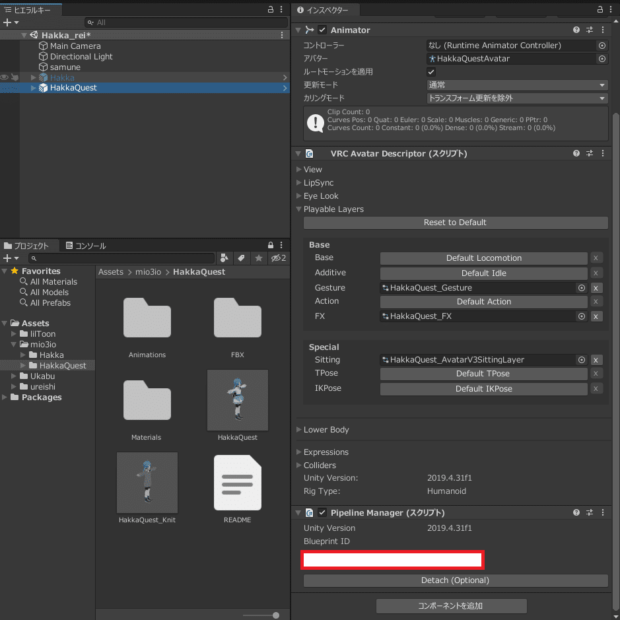This screenshot has height=620, width=620.
Task: Search by label in Project panel
Action: 241,258
